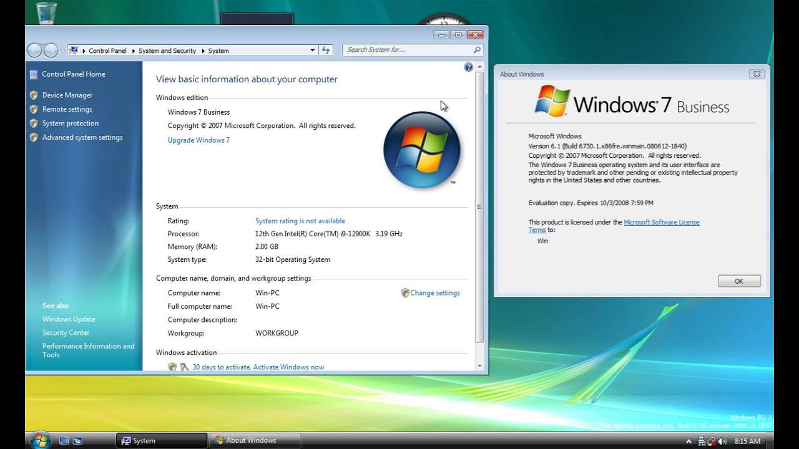This screenshot has height=449, width=799.
Task: Click the 2.00 GB memory value
Action: (267, 247)
